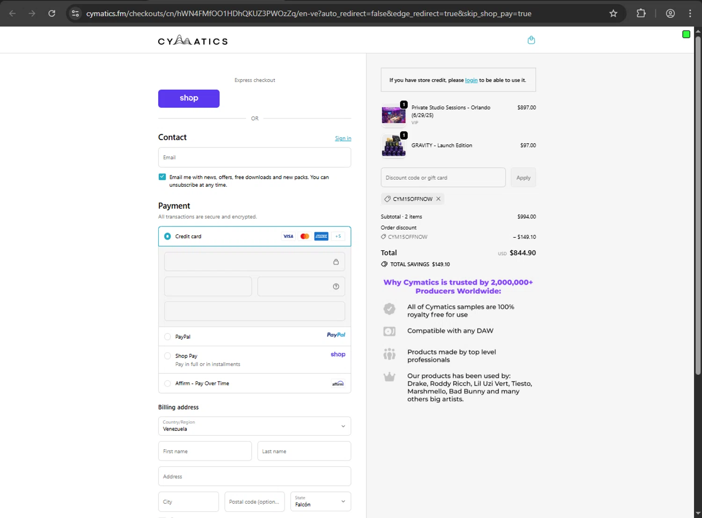Open the browser extensions puzzle icon
The height and width of the screenshot is (518, 702).
coord(641,14)
